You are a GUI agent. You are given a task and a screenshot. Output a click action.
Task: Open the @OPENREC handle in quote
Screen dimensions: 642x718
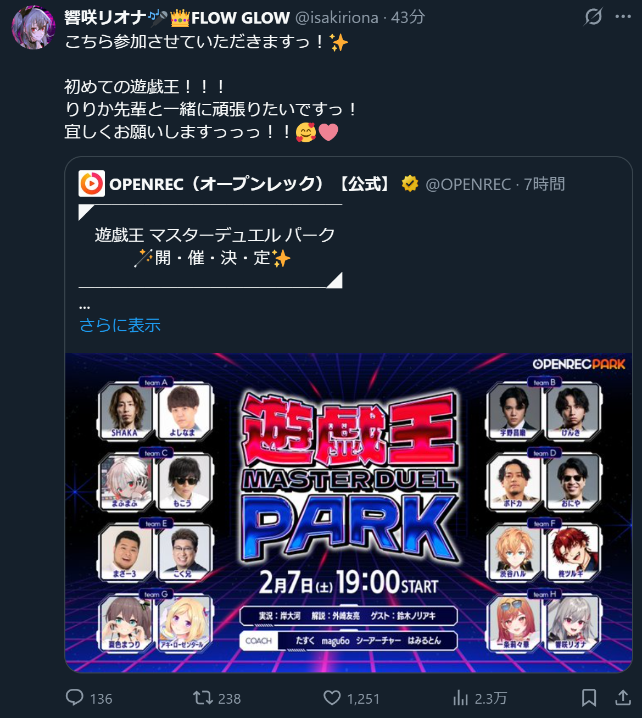click(x=468, y=184)
